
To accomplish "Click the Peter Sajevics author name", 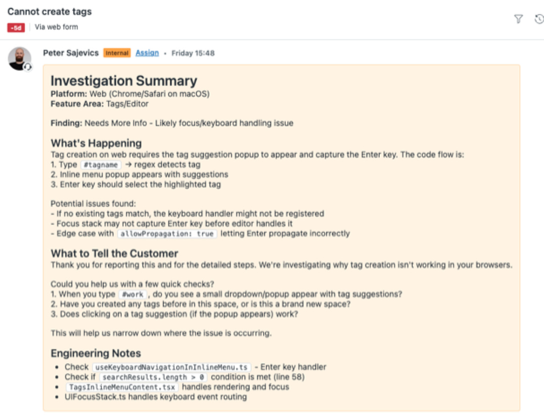I will [71, 53].
